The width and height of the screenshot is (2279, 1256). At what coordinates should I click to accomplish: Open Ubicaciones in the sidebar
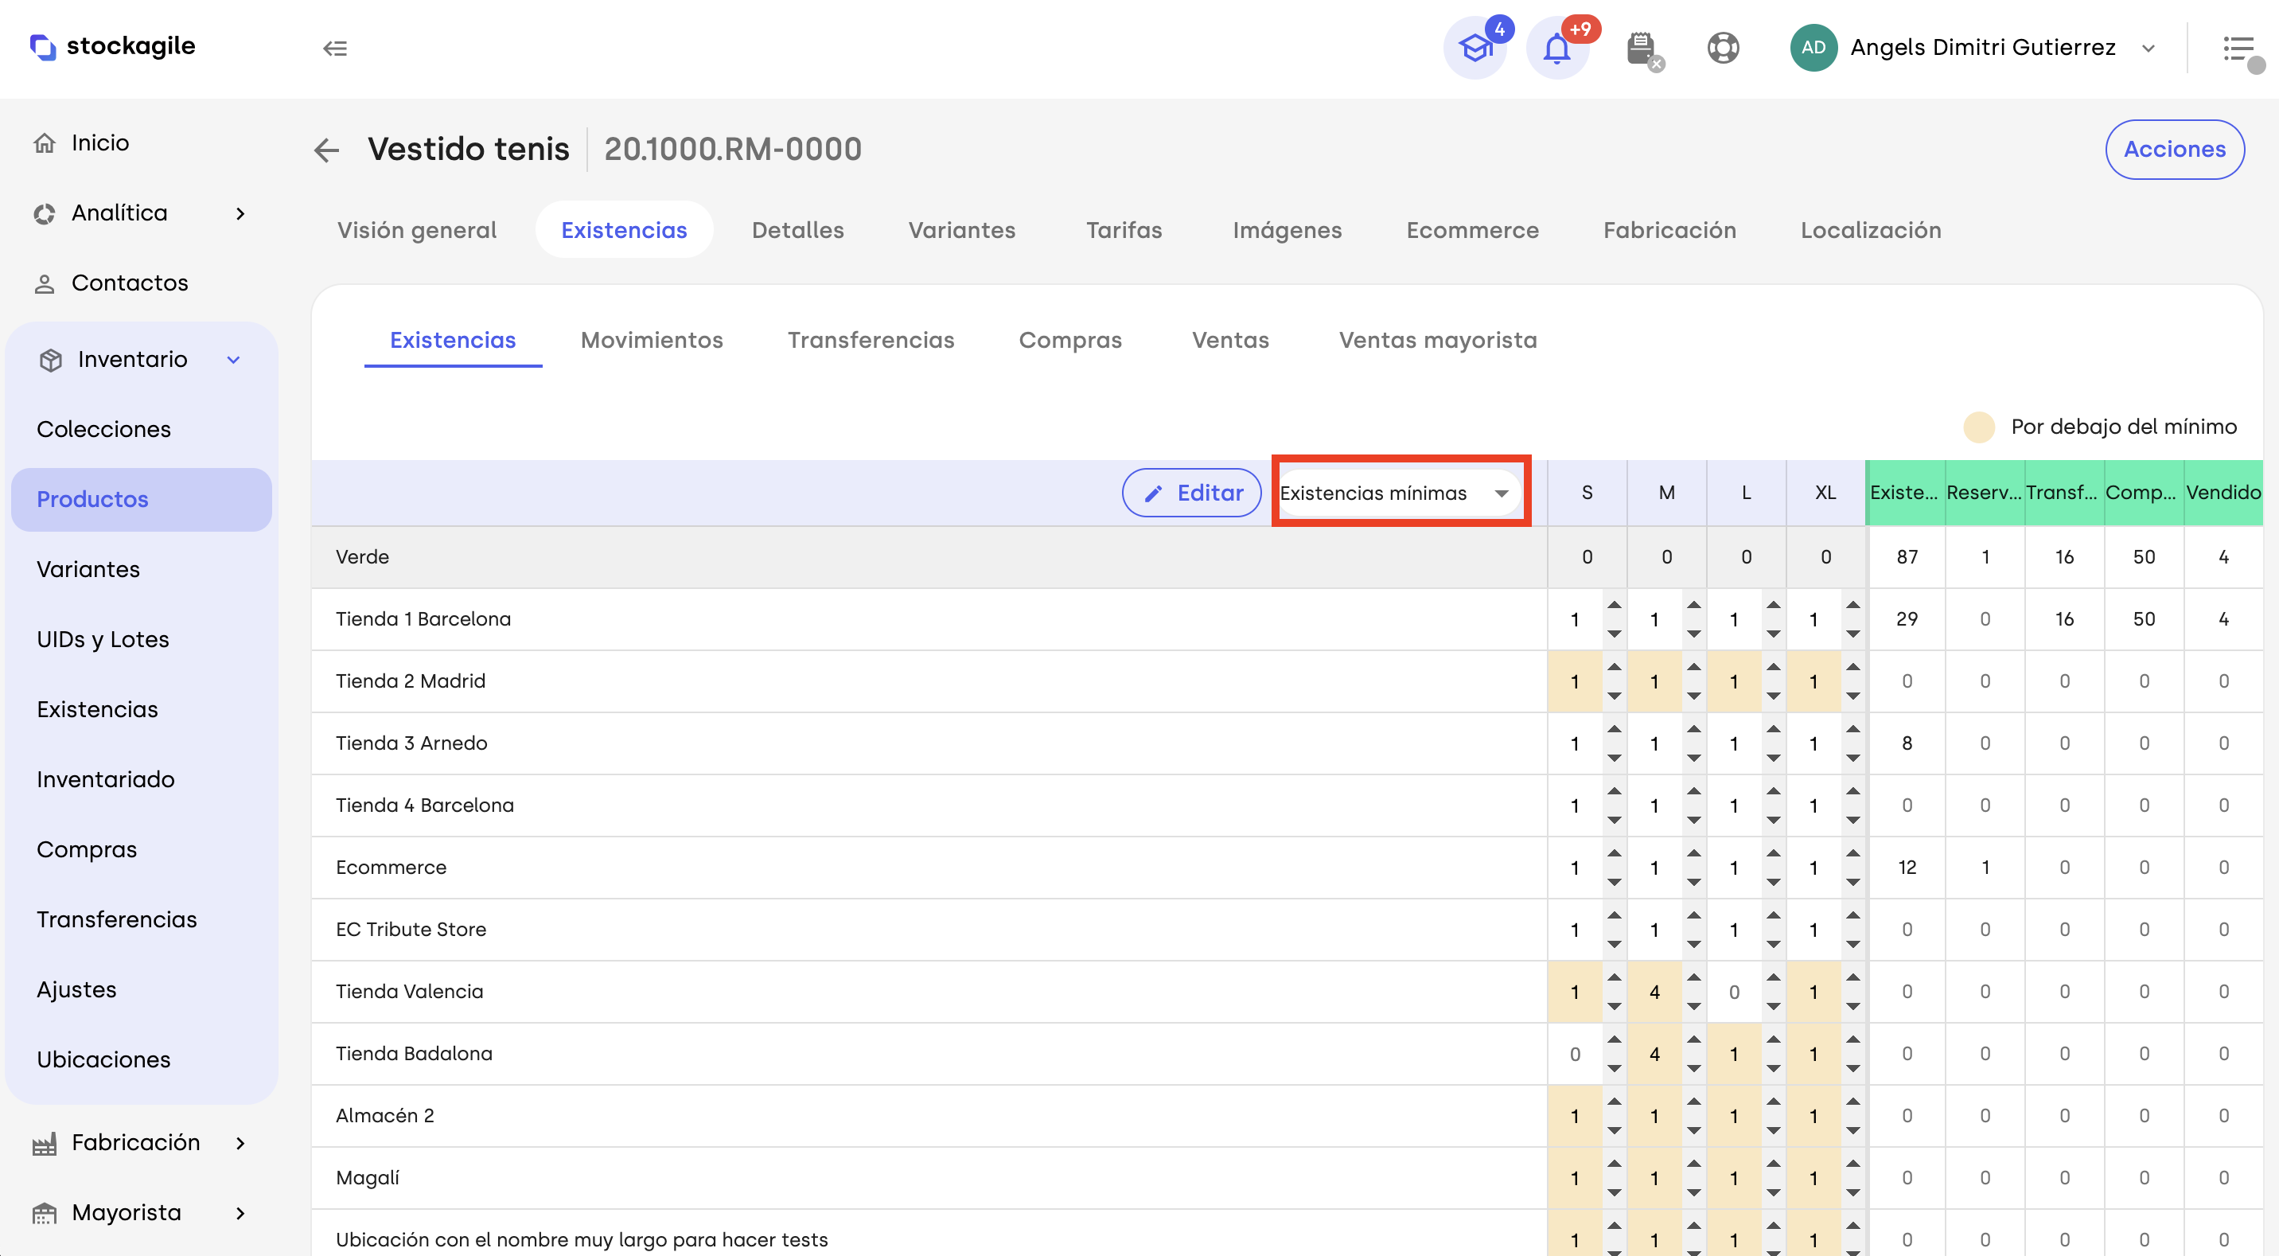(103, 1059)
